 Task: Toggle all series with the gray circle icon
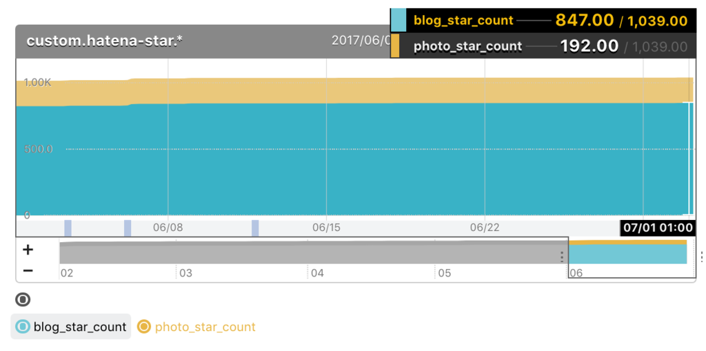pyautogui.click(x=23, y=300)
